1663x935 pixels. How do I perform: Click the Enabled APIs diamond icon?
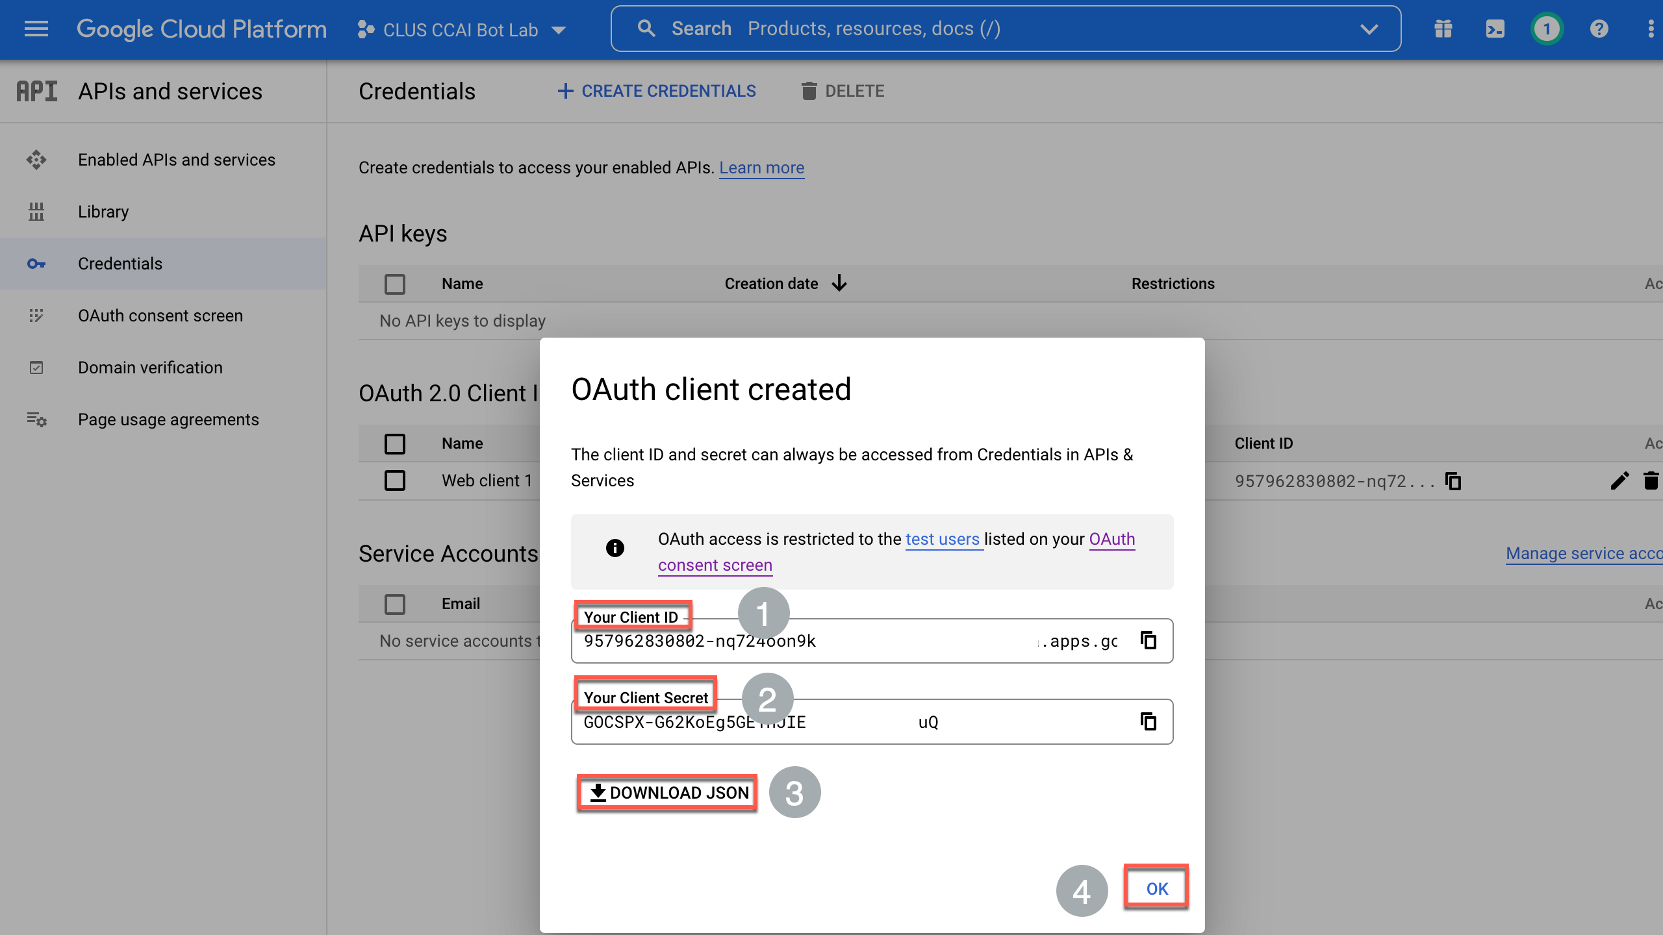36,160
